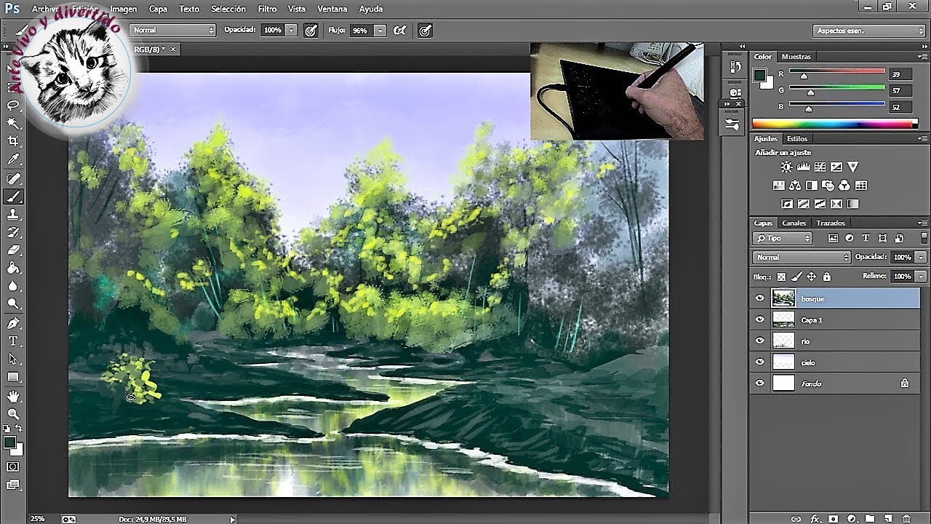Add a Color Balance adjustment
Image resolution: width=931 pixels, height=524 pixels.
tap(795, 186)
